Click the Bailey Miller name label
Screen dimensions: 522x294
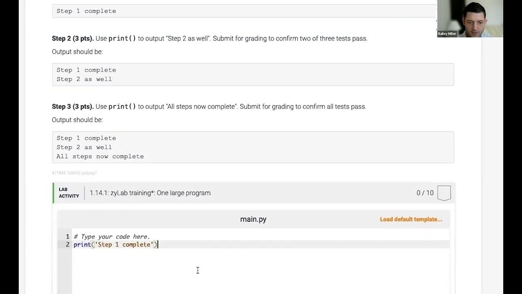coord(447,34)
